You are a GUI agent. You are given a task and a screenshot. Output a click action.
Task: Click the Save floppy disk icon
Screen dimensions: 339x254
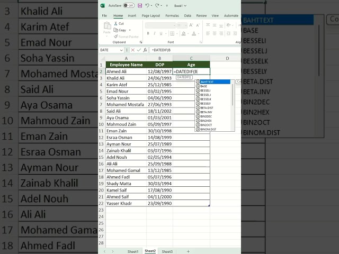click(x=140, y=6)
